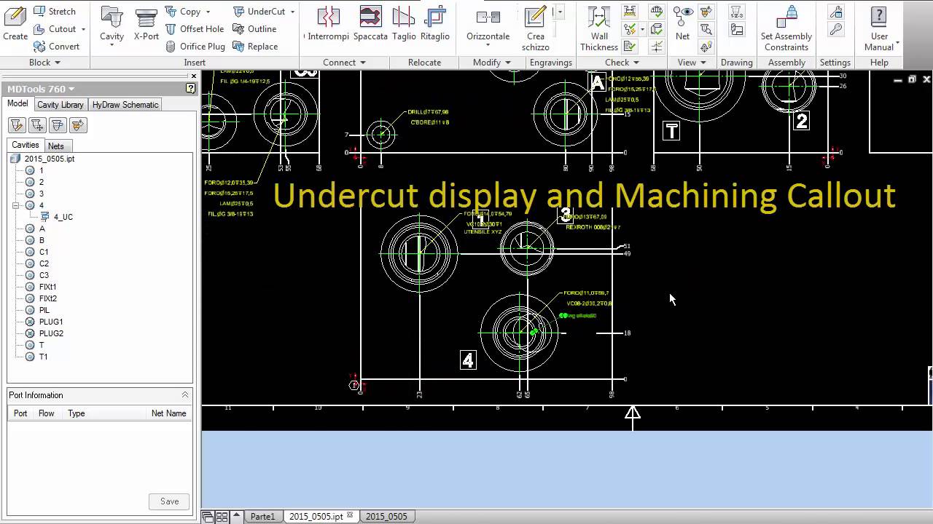
Task: Click the Save button
Action: tap(169, 501)
